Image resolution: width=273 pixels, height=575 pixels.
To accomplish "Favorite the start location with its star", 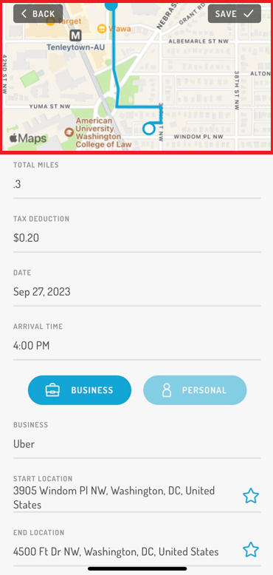I will point(251,496).
